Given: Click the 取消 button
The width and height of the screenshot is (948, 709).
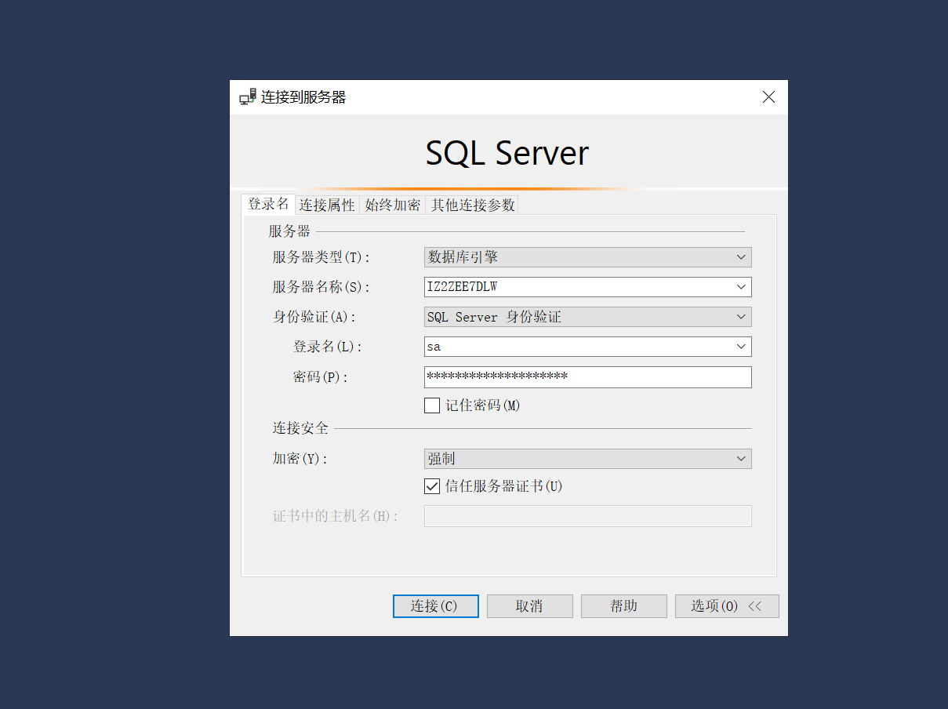Looking at the screenshot, I should [x=529, y=606].
